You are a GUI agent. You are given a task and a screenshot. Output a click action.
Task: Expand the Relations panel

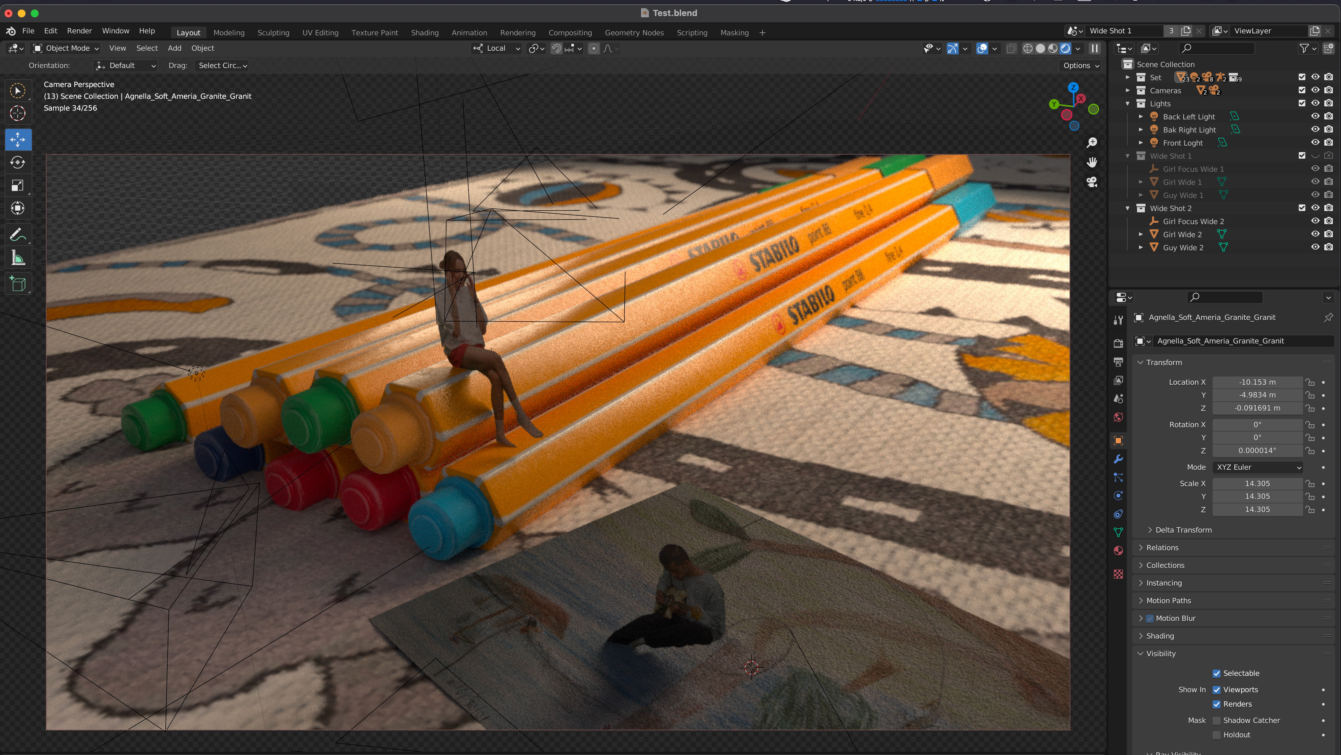click(1162, 548)
